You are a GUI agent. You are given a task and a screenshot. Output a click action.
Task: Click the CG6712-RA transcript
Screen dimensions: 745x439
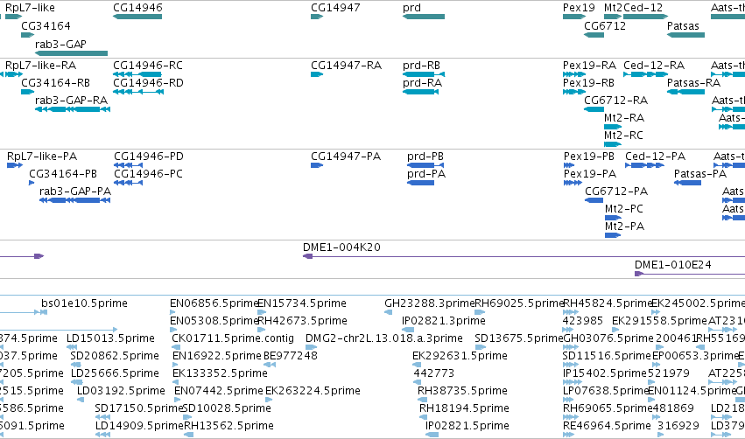point(594,109)
